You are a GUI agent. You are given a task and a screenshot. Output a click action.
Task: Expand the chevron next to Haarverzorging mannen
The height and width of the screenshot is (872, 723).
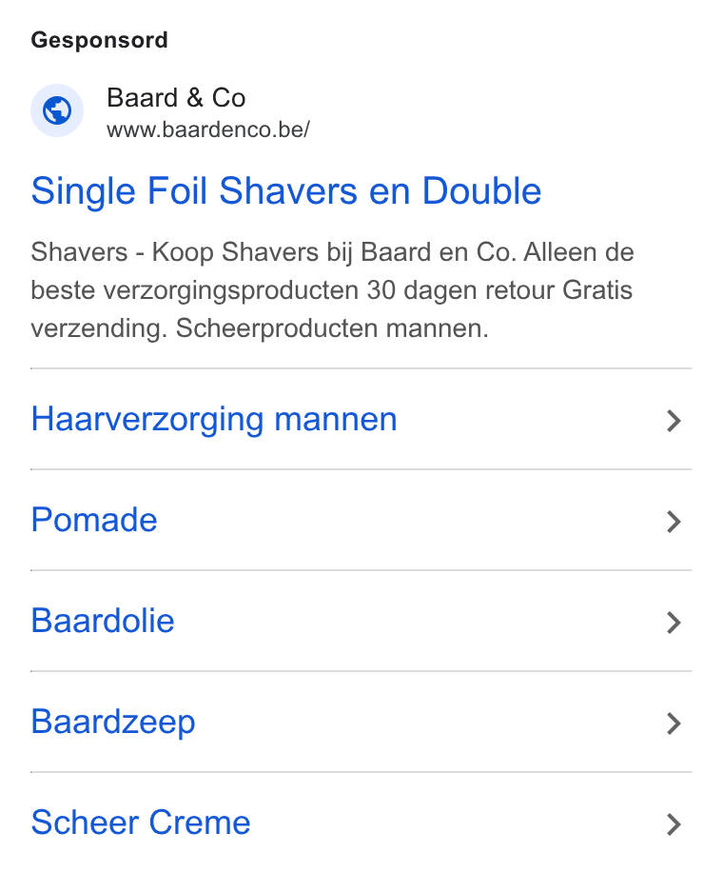(x=674, y=421)
